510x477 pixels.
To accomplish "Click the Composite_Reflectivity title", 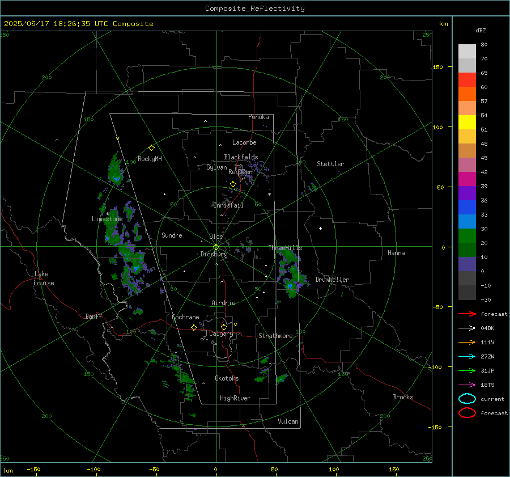I will 254,9.
